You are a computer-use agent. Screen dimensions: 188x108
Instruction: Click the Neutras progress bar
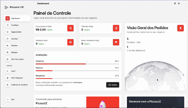pyautogui.click(x=77, y=71)
